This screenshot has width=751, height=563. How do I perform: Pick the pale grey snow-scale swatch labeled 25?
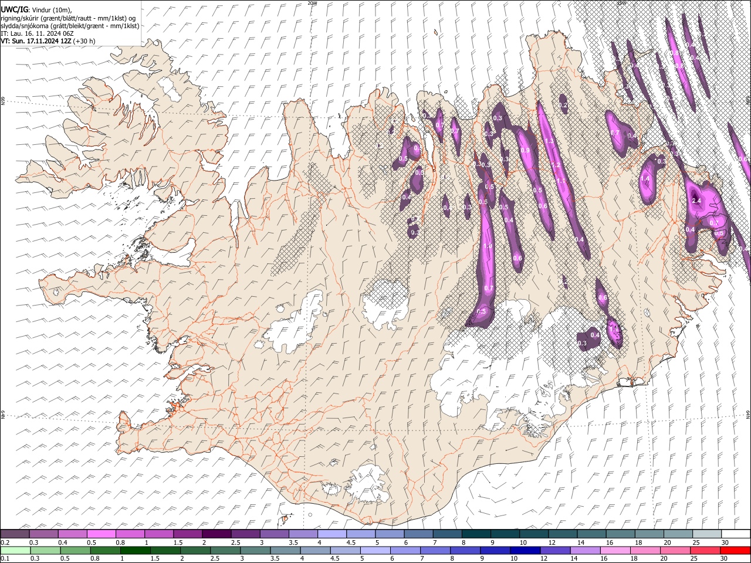tap(707, 534)
